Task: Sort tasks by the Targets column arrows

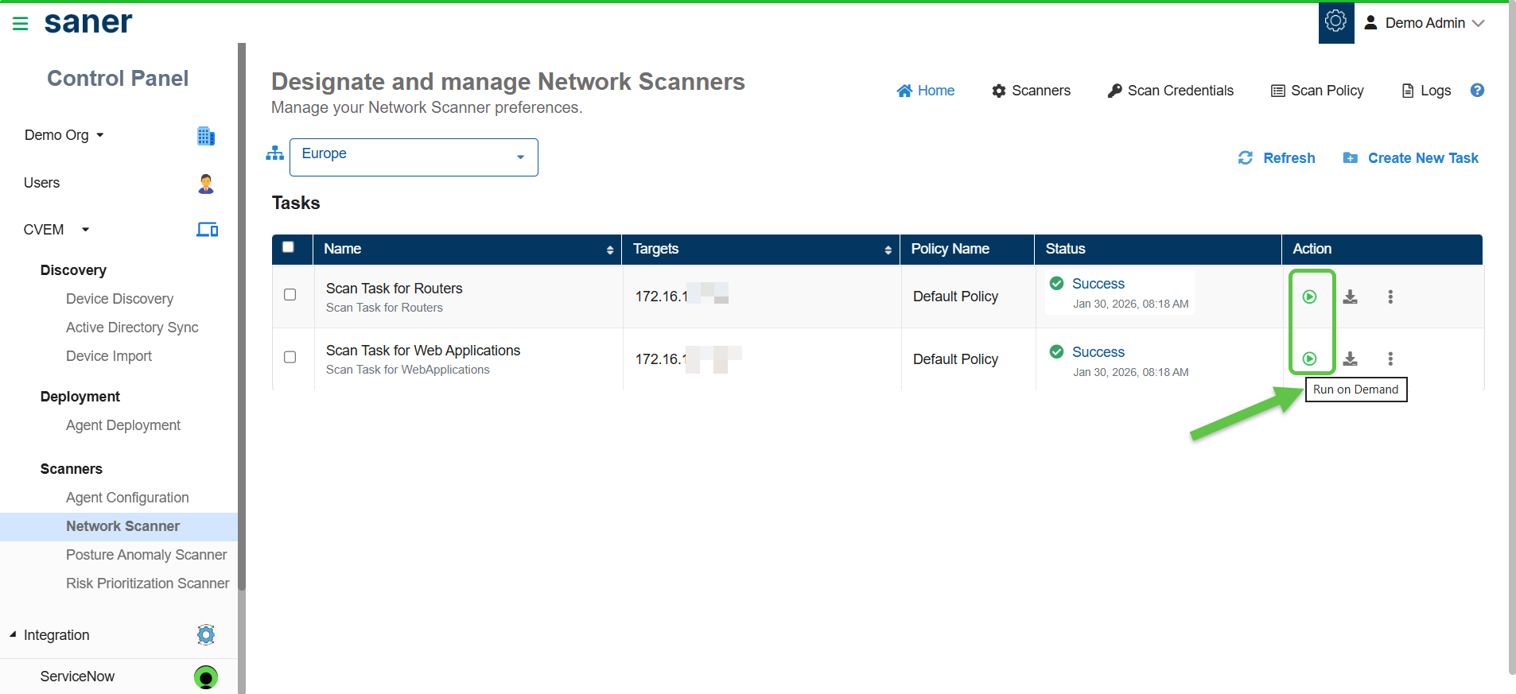Action: click(x=888, y=250)
